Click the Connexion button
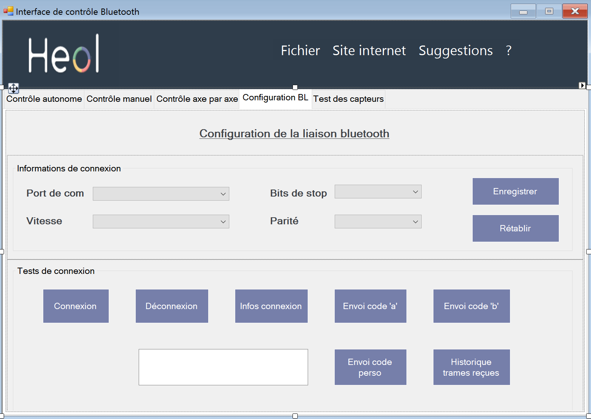This screenshot has height=419, width=591. tap(76, 306)
